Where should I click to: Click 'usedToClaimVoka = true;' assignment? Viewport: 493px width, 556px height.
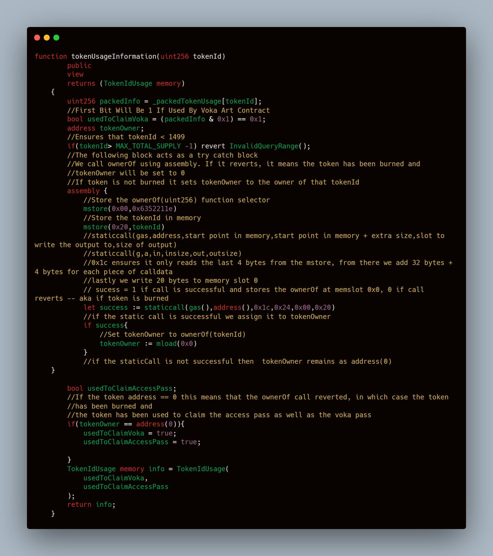click(130, 433)
